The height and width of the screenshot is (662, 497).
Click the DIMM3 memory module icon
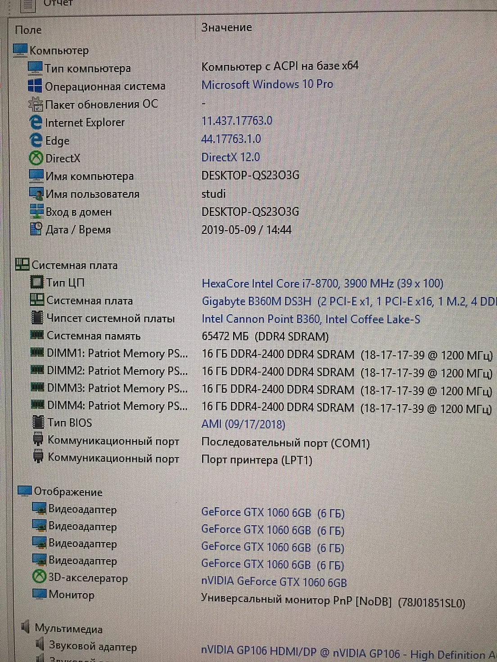[x=38, y=388]
